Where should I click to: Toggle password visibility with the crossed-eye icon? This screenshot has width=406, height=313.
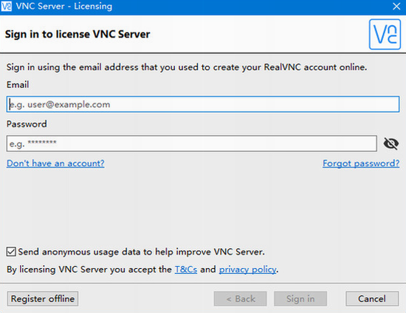tap(391, 144)
